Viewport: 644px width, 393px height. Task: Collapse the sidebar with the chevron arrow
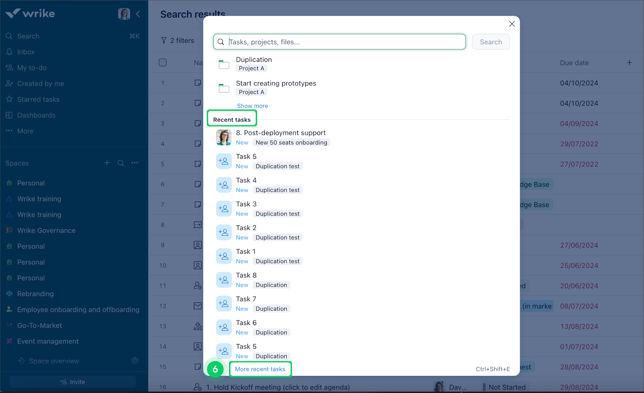(x=138, y=14)
